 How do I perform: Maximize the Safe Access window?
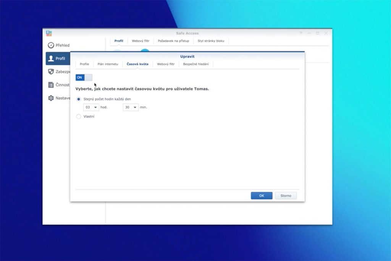(317, 33)
